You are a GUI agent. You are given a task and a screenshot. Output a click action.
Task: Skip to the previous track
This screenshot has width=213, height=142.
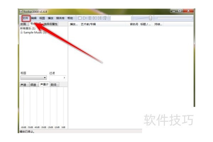click(95, 18)
